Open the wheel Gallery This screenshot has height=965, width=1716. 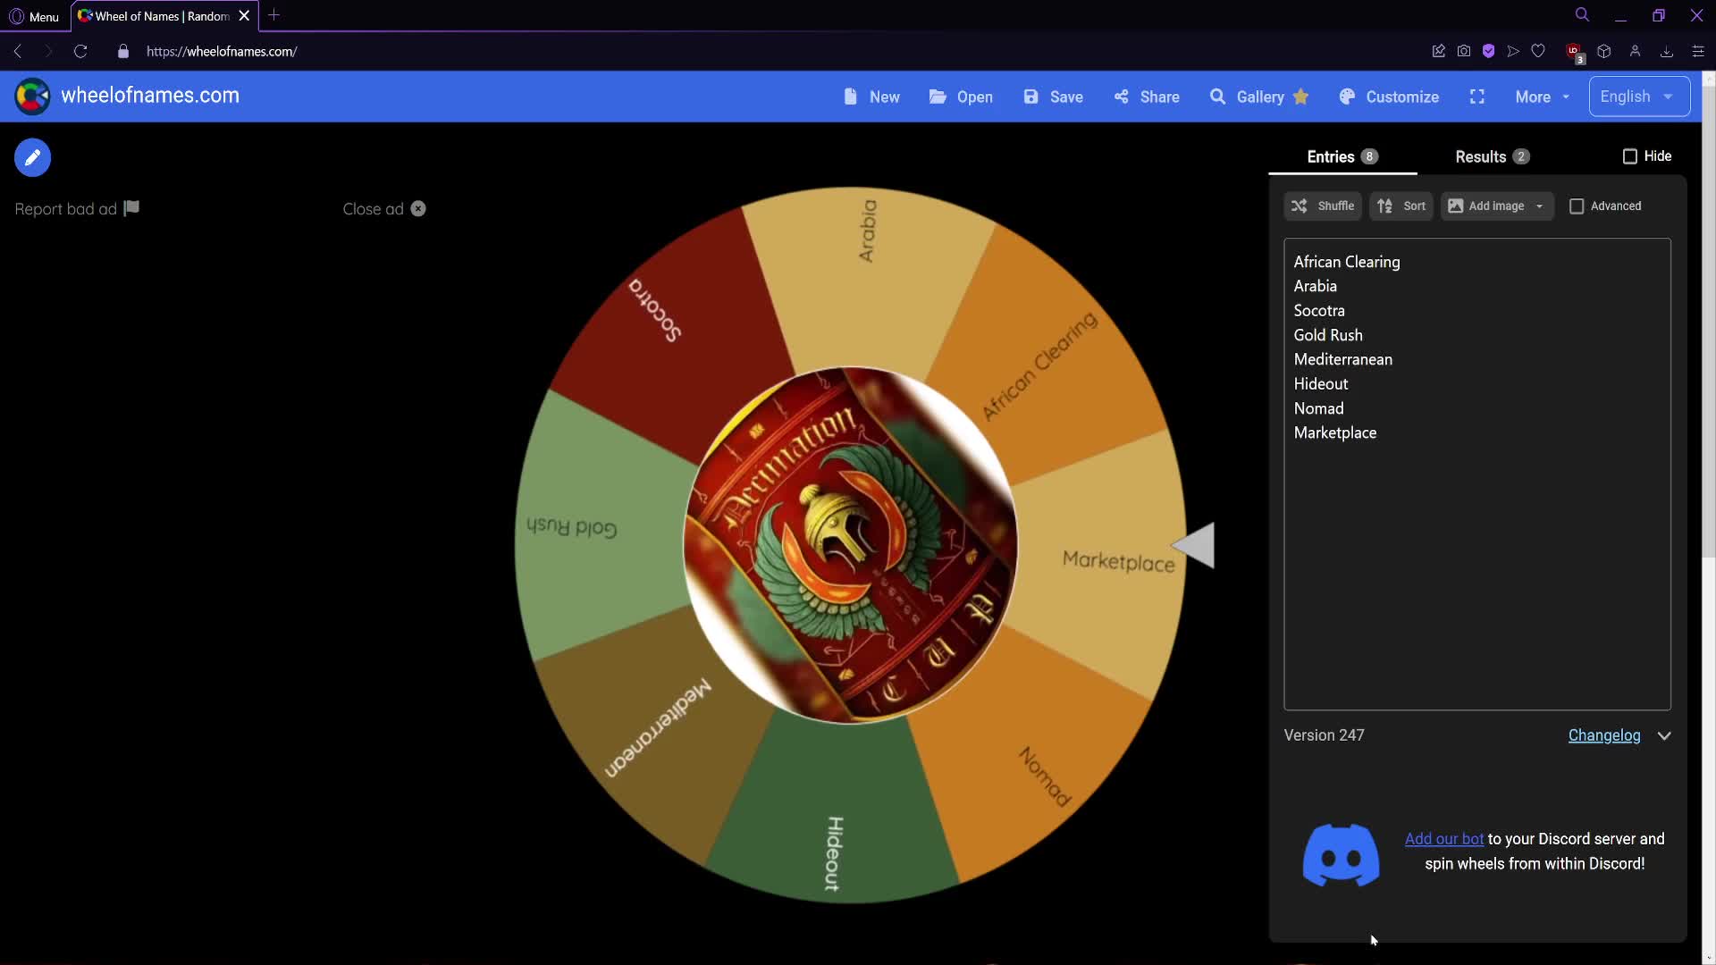click(1259, 96)
